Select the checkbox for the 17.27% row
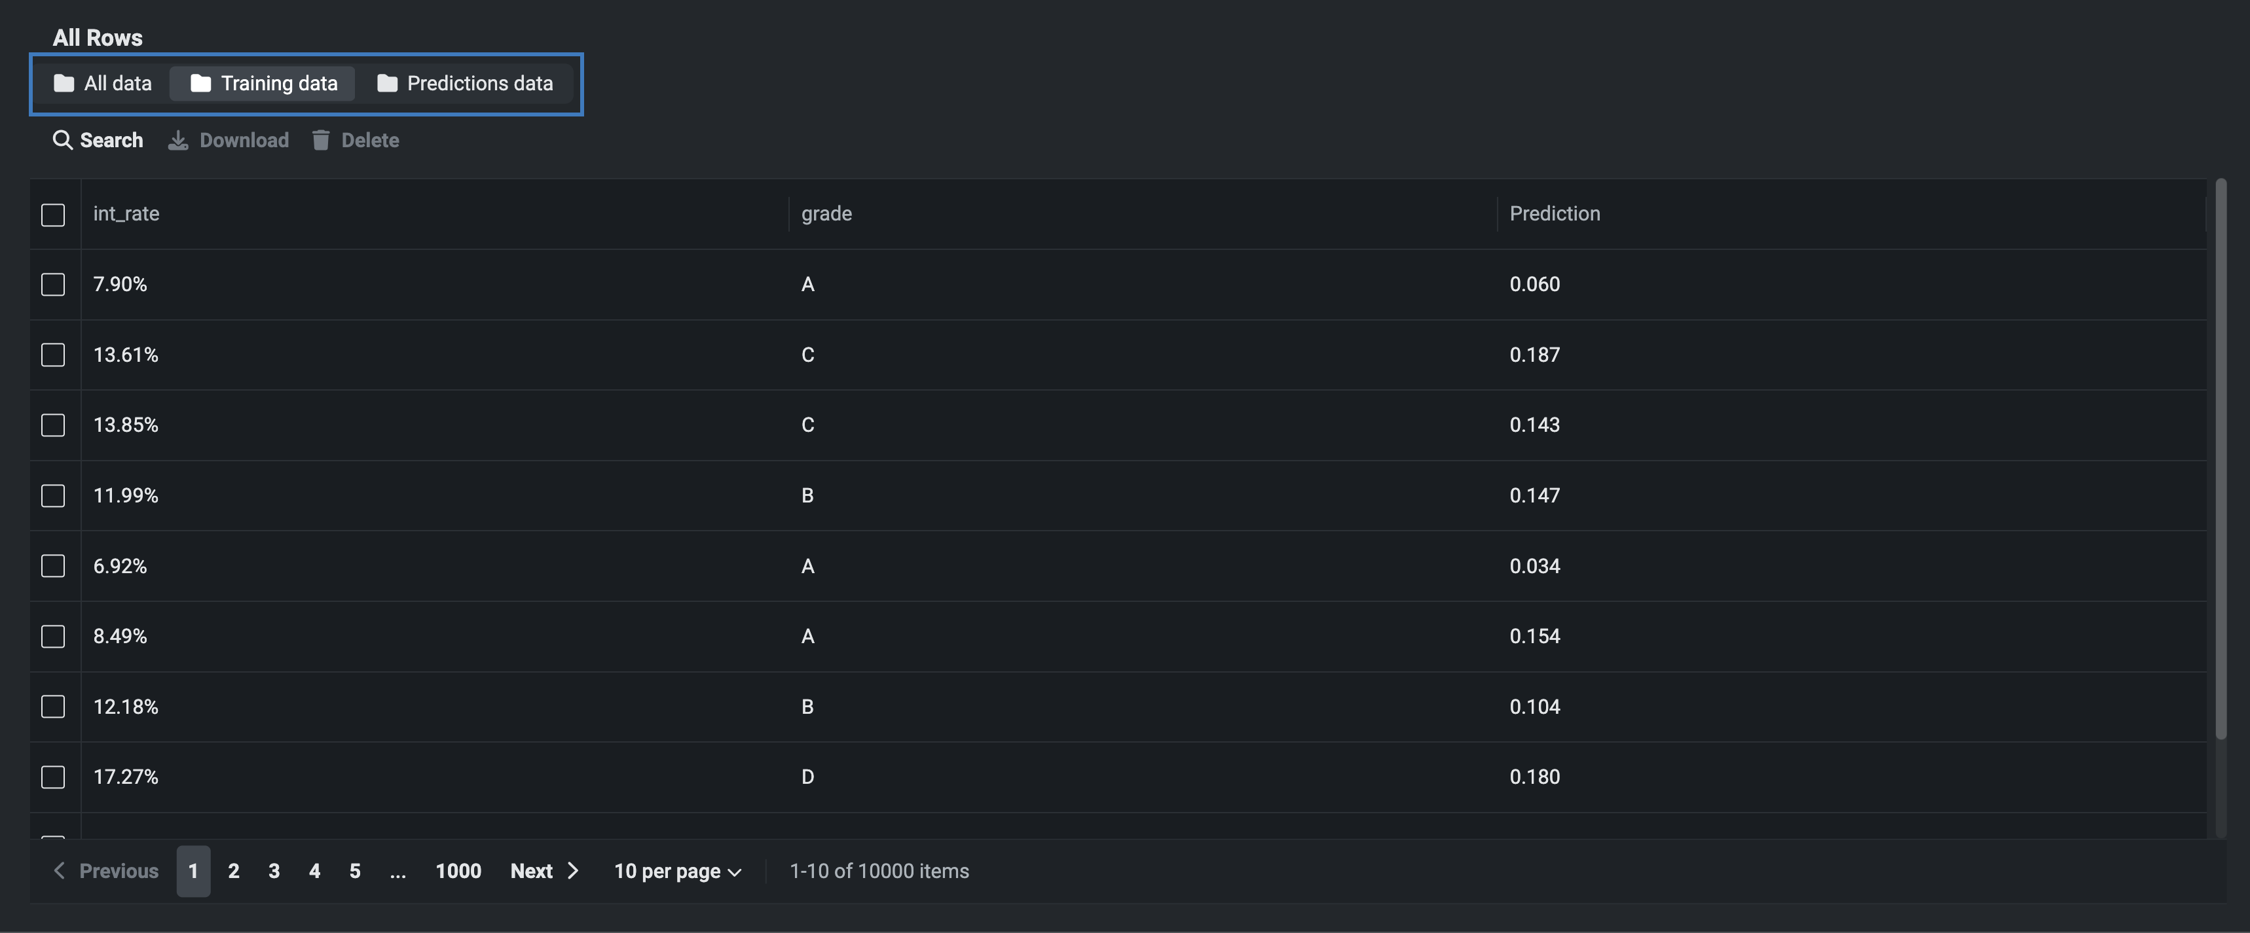This screenshot has width=2250, height=933. (53, 777)
